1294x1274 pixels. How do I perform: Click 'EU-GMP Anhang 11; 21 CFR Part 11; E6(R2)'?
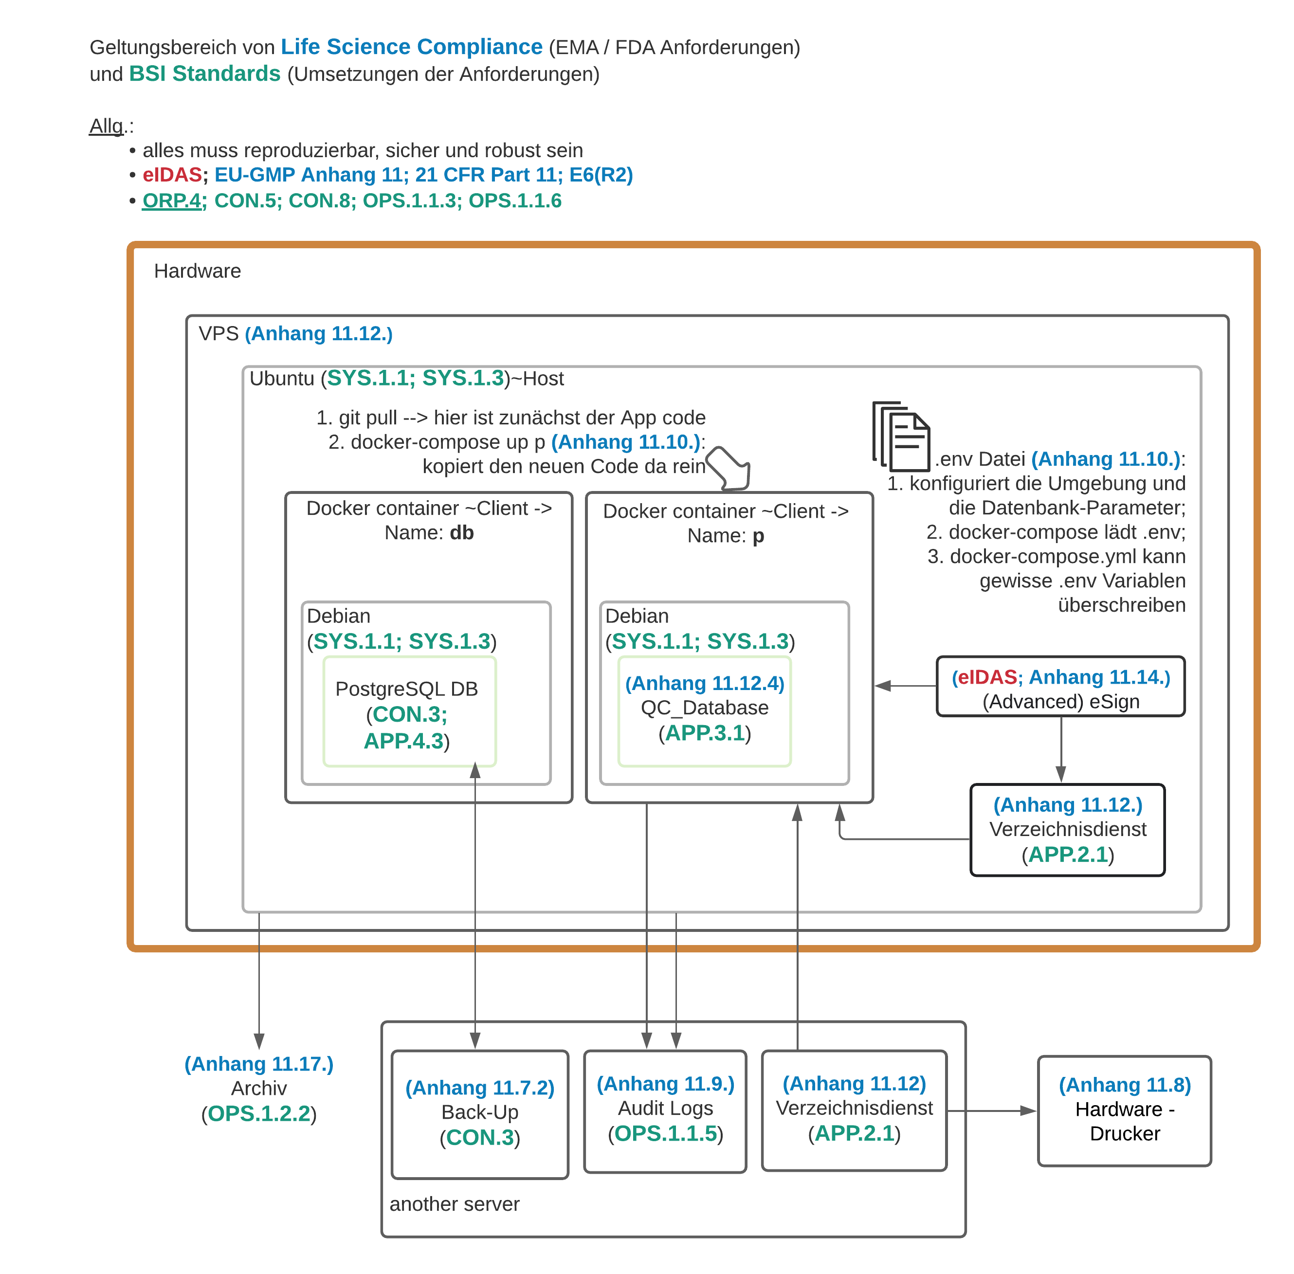[423, 174]
